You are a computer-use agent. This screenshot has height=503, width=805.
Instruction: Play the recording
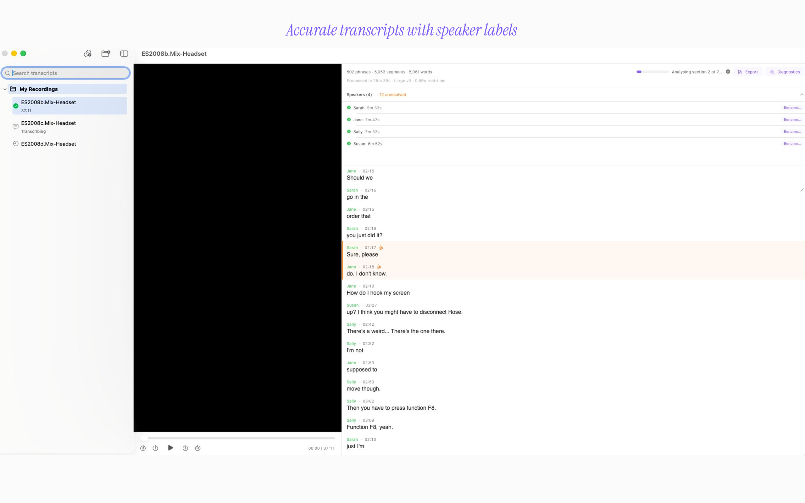coord(171,448)
